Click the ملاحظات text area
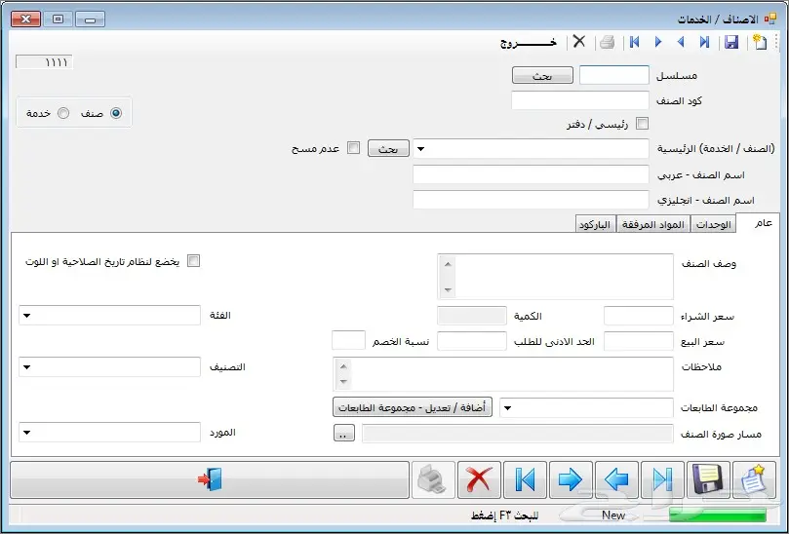Viewport: 789px width, 534px height. (x=503, y=374)
